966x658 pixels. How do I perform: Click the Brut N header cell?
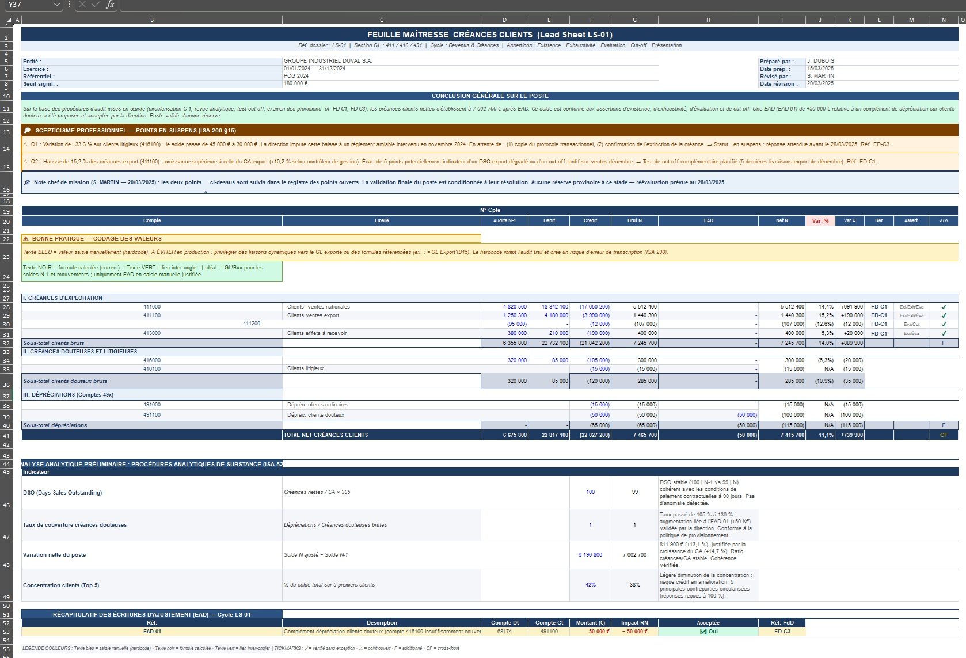(634, 221)
